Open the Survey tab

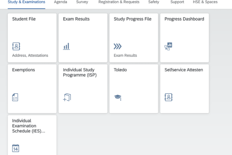pos(82,2)
